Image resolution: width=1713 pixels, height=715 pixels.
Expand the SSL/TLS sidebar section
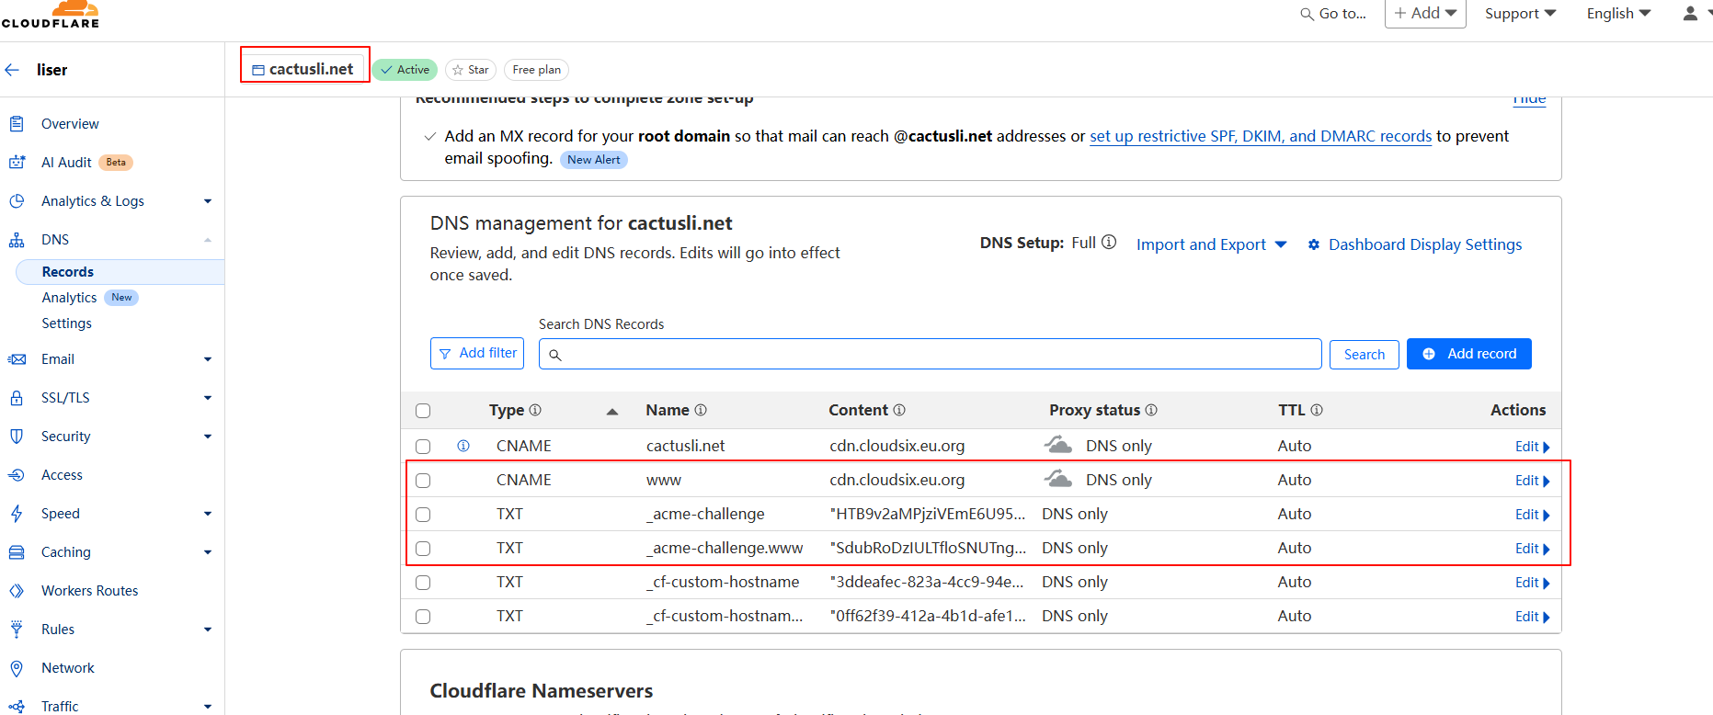(208, 398)
